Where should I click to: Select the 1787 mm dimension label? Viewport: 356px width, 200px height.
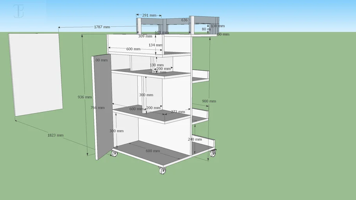[x=102, y=27]
